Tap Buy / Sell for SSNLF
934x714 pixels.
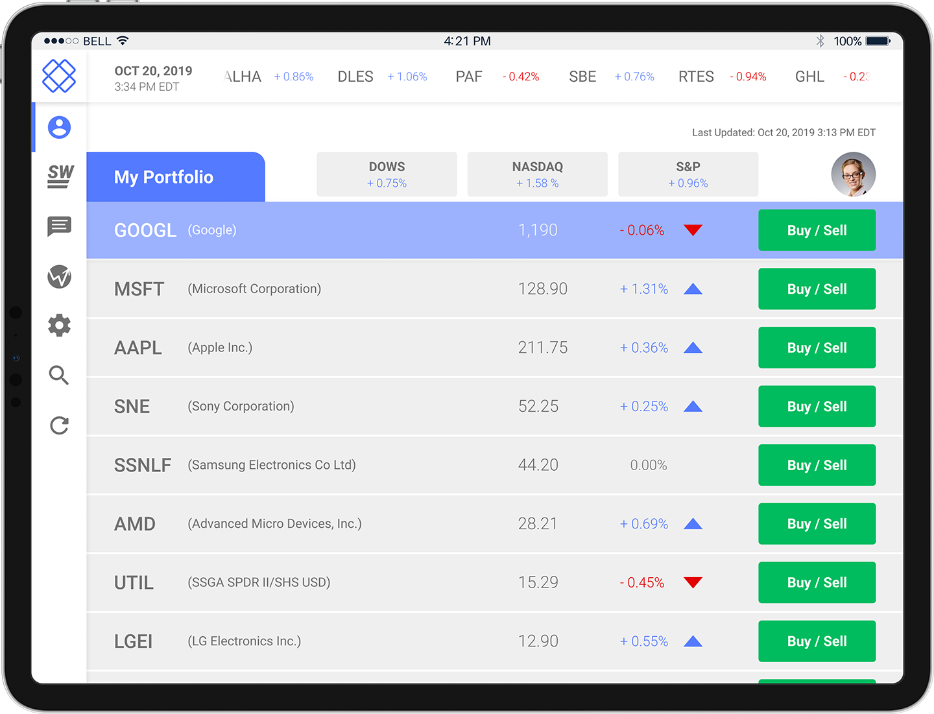(x=817, y=465)
